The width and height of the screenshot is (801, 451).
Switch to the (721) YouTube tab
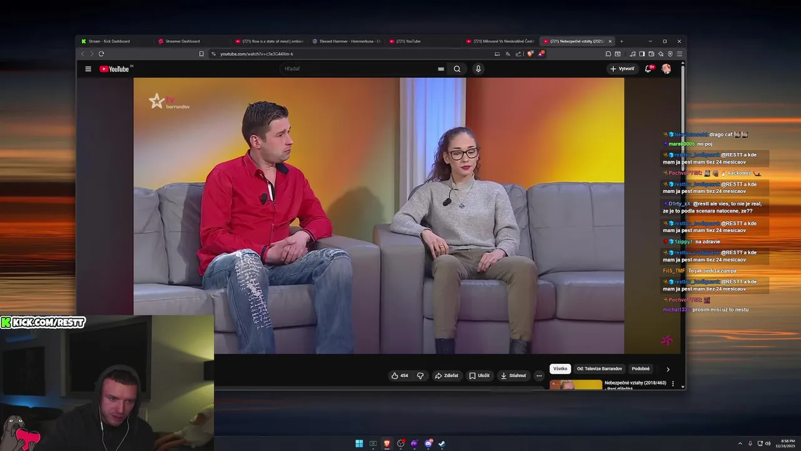[x=422, y=41]
